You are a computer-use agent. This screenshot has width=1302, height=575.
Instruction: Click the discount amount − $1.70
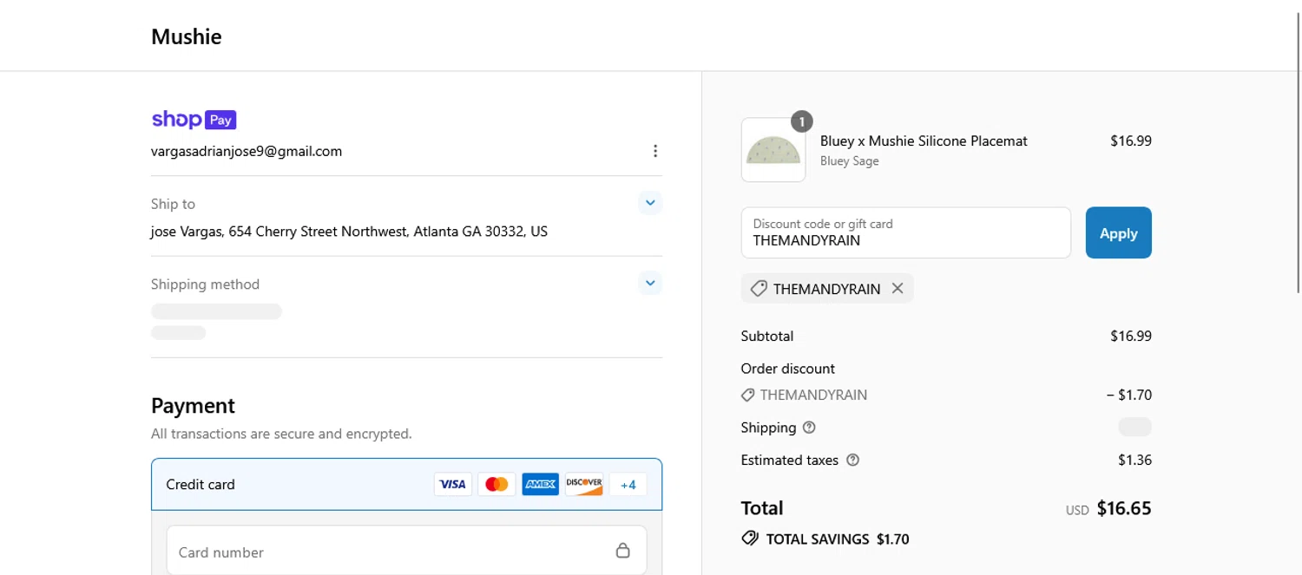pos(1129,395)
